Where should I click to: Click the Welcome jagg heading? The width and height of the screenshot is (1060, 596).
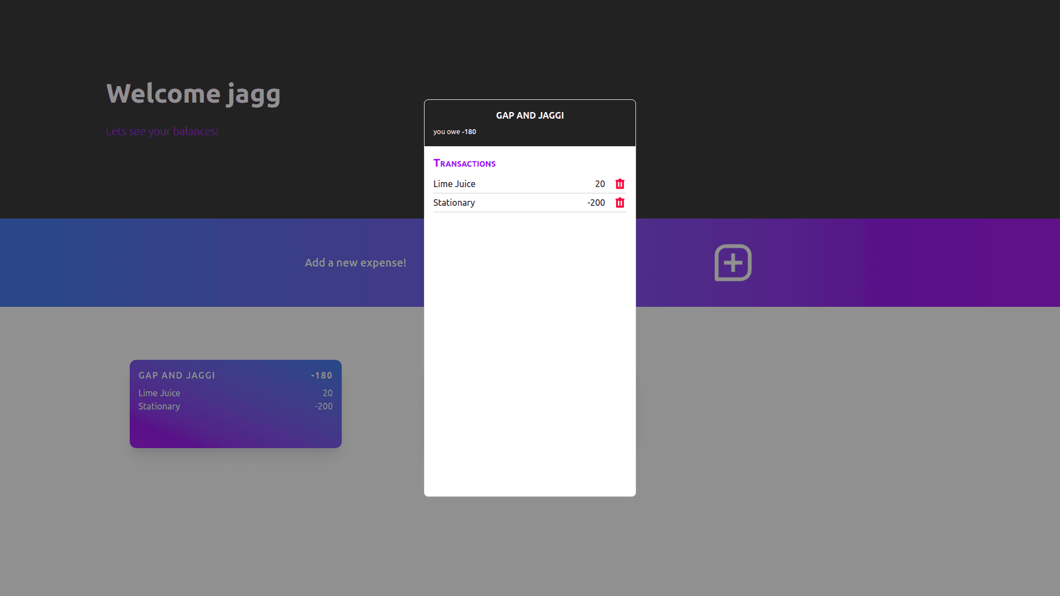click(193, 94)
